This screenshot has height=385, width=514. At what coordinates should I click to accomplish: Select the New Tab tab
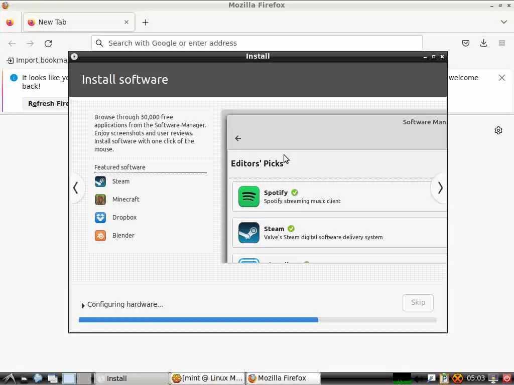tap(79, 22)
